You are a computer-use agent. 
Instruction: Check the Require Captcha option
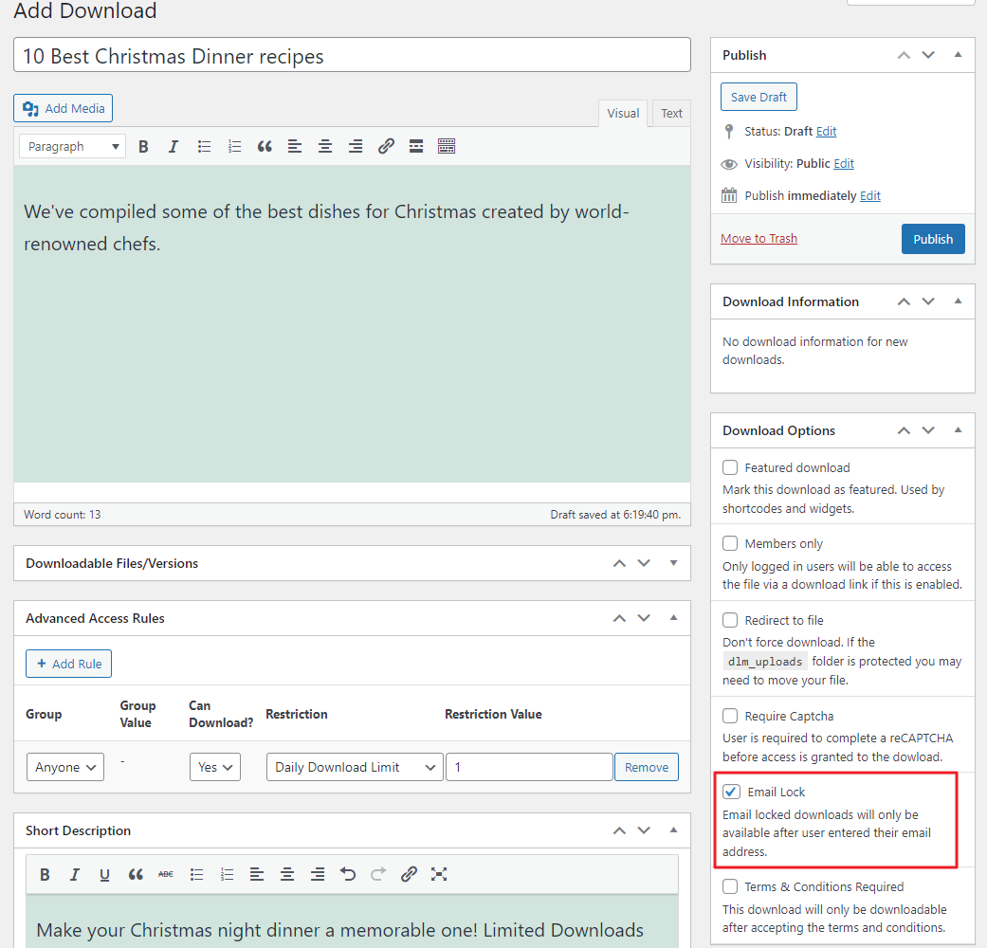pos(730,716)
